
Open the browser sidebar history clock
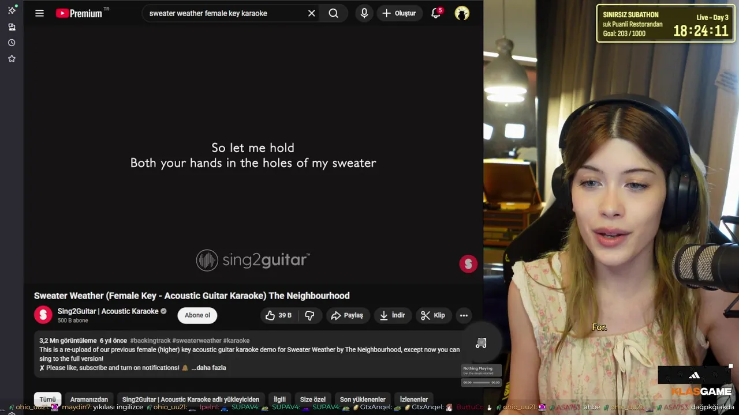(x=12, y=43)
